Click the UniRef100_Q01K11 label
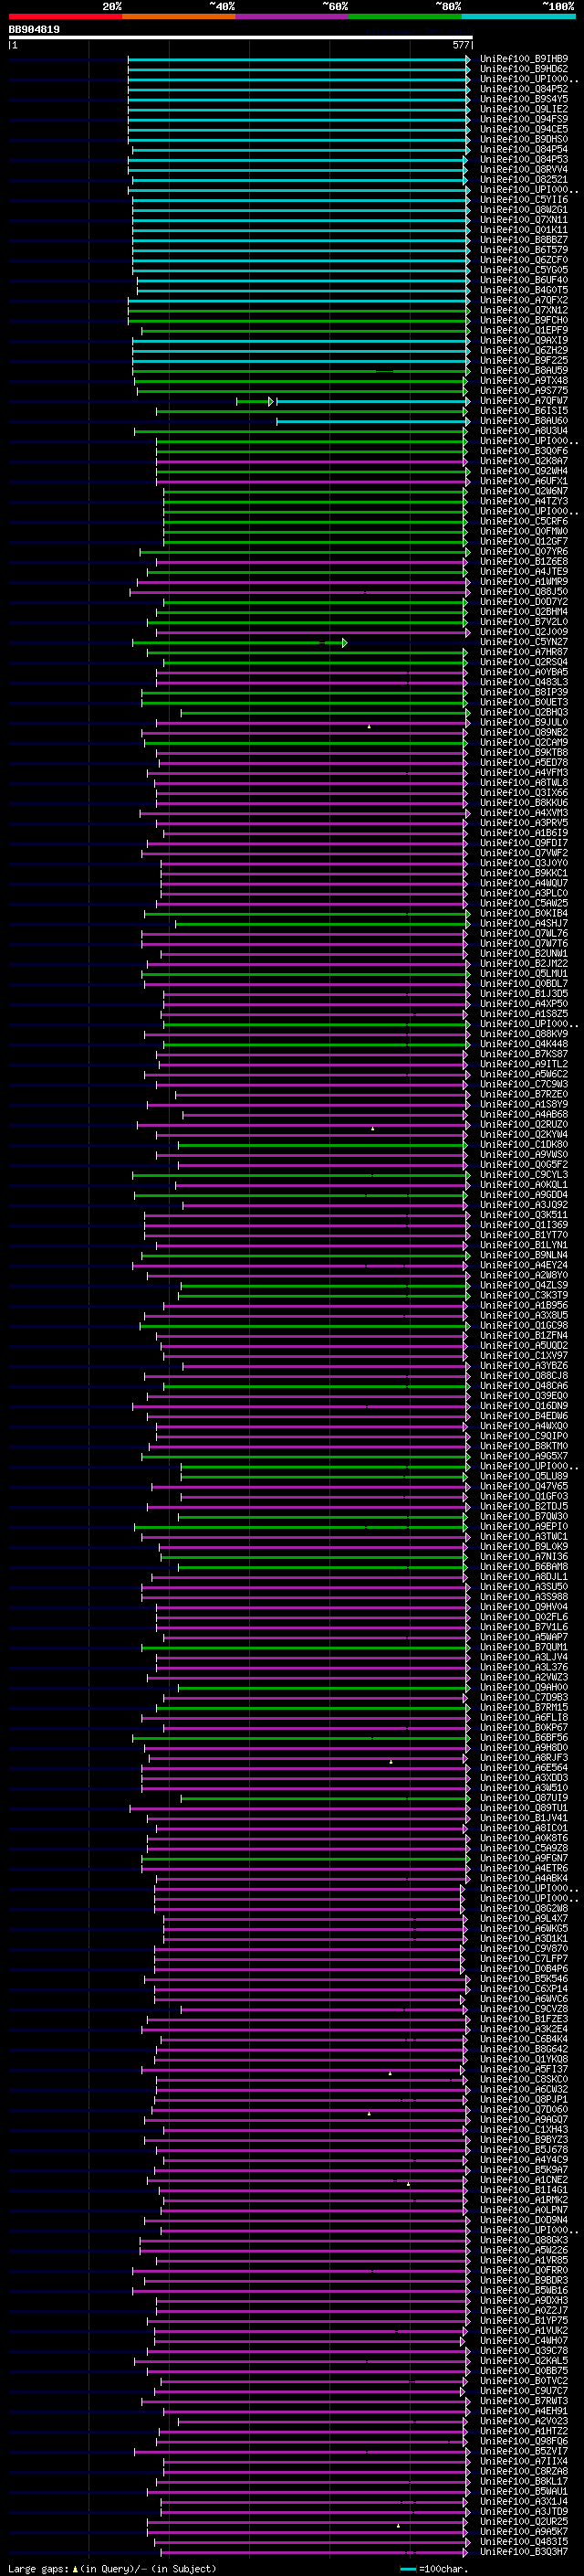Image resolution: width=584 pixels, height=2576 pixels. (524, 230)
